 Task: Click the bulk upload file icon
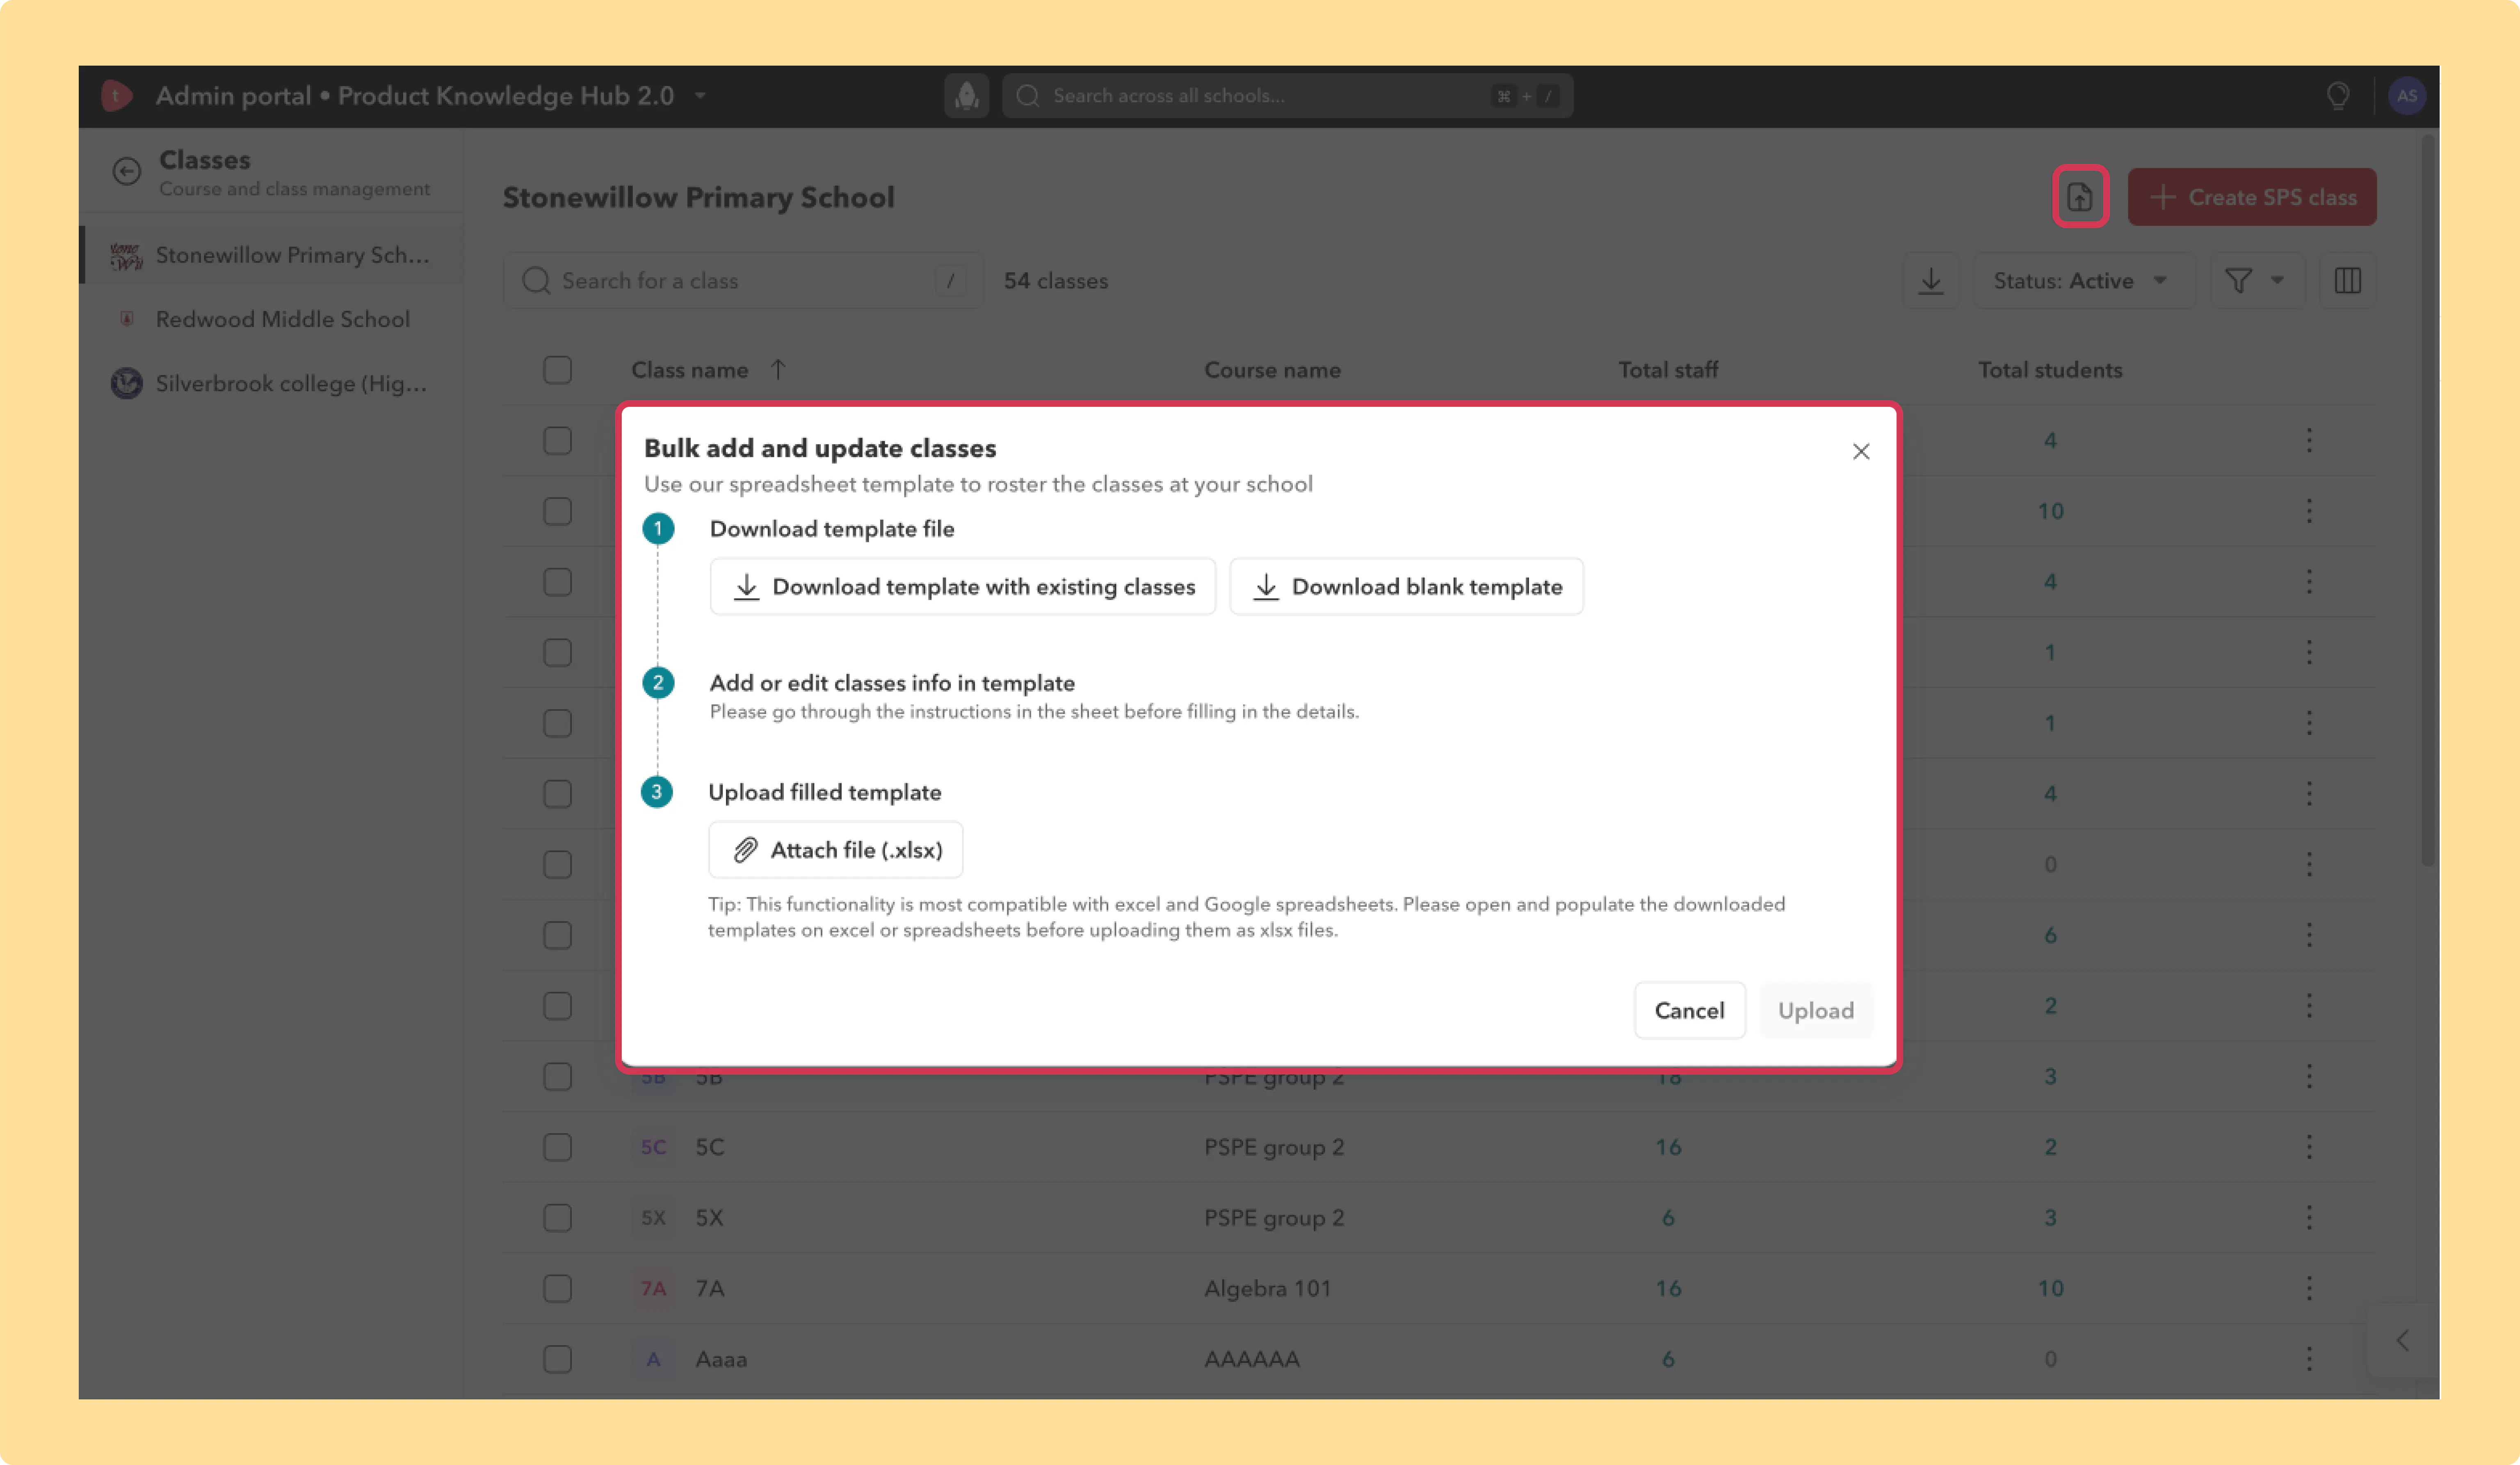[x=2080, y=196]
